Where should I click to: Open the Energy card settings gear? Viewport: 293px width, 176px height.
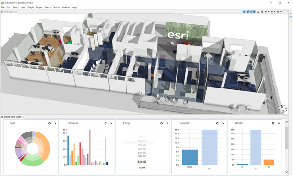point(162,123)
